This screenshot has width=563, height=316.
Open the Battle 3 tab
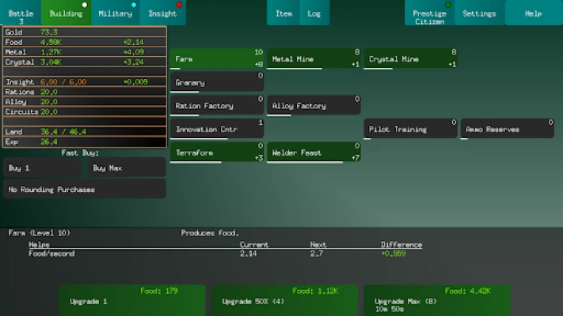click(21, 13)
